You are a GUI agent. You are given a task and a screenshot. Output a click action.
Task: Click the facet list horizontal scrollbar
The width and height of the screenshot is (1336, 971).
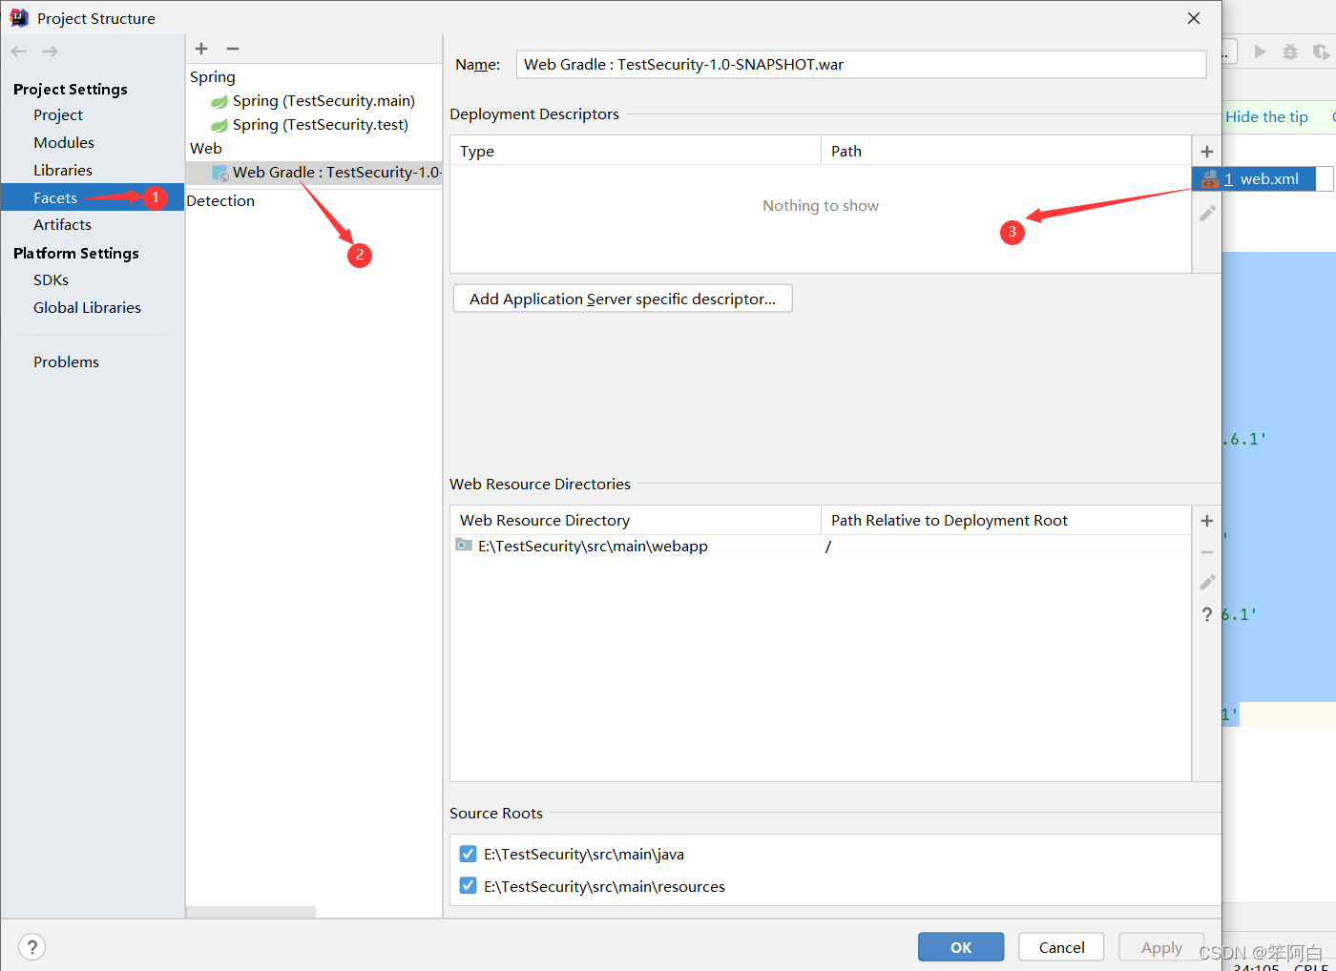pyautogui.click(x=250, y=912)
